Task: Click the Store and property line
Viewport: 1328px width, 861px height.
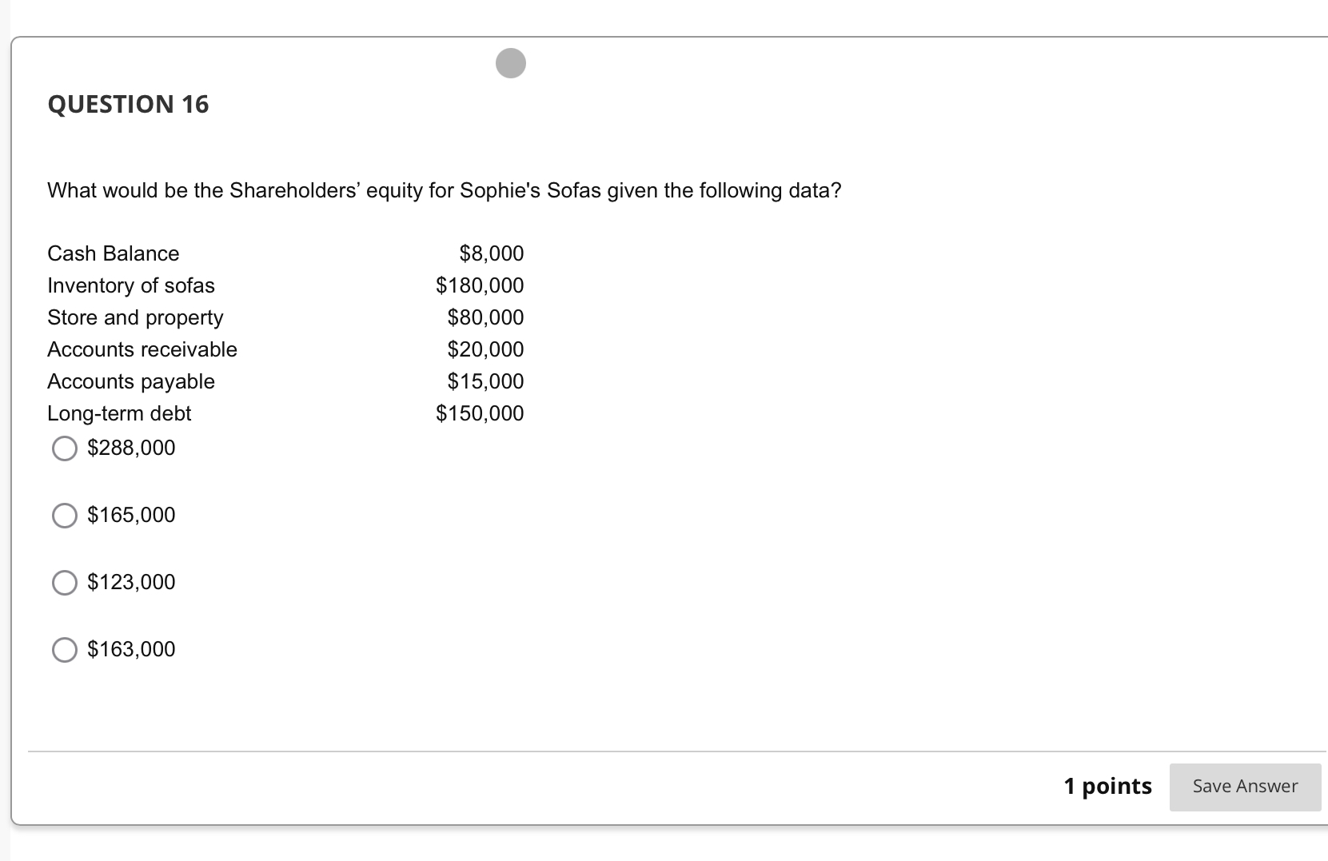Action: pyautogui.click(x=134, y=317)
